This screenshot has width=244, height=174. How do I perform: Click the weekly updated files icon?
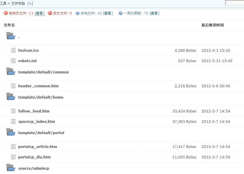tap(121, 13)
